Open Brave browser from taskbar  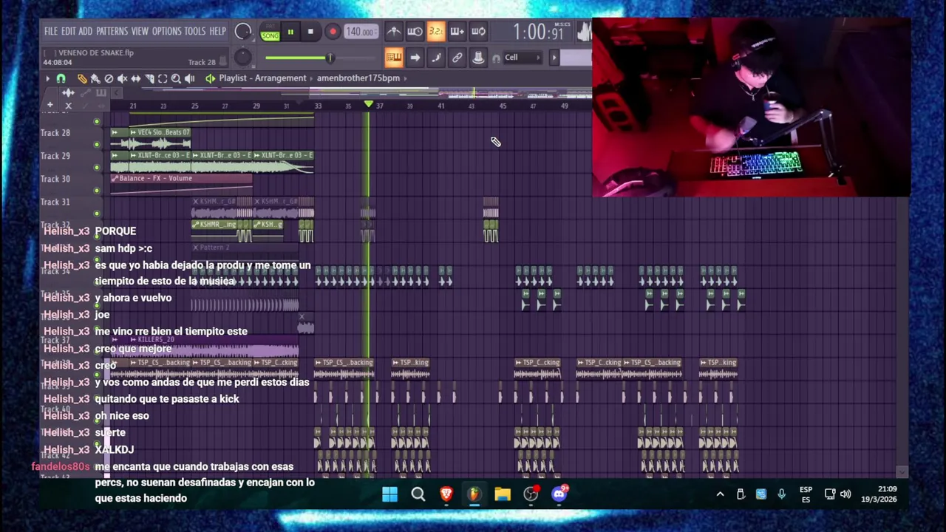click(x=446, y=494)
